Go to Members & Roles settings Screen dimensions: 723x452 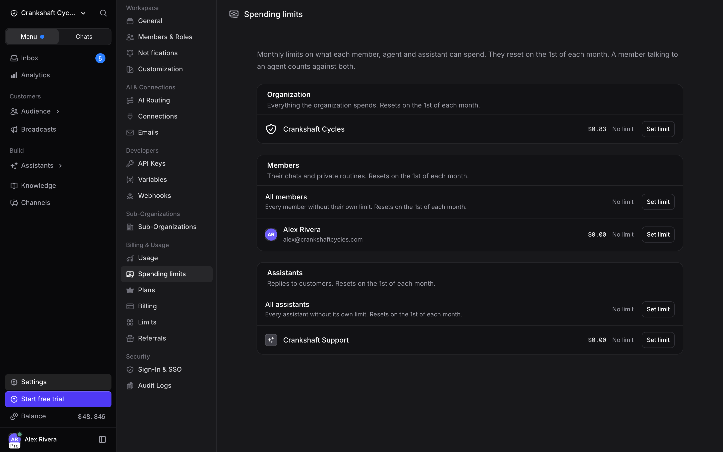[x=166, y=37]
